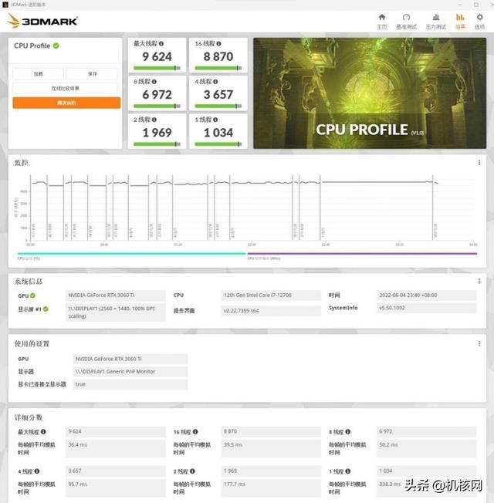Viewport: 494px width, 503px height.
Task: Open the 监控 monitoring panel menu
Action: 479,163
